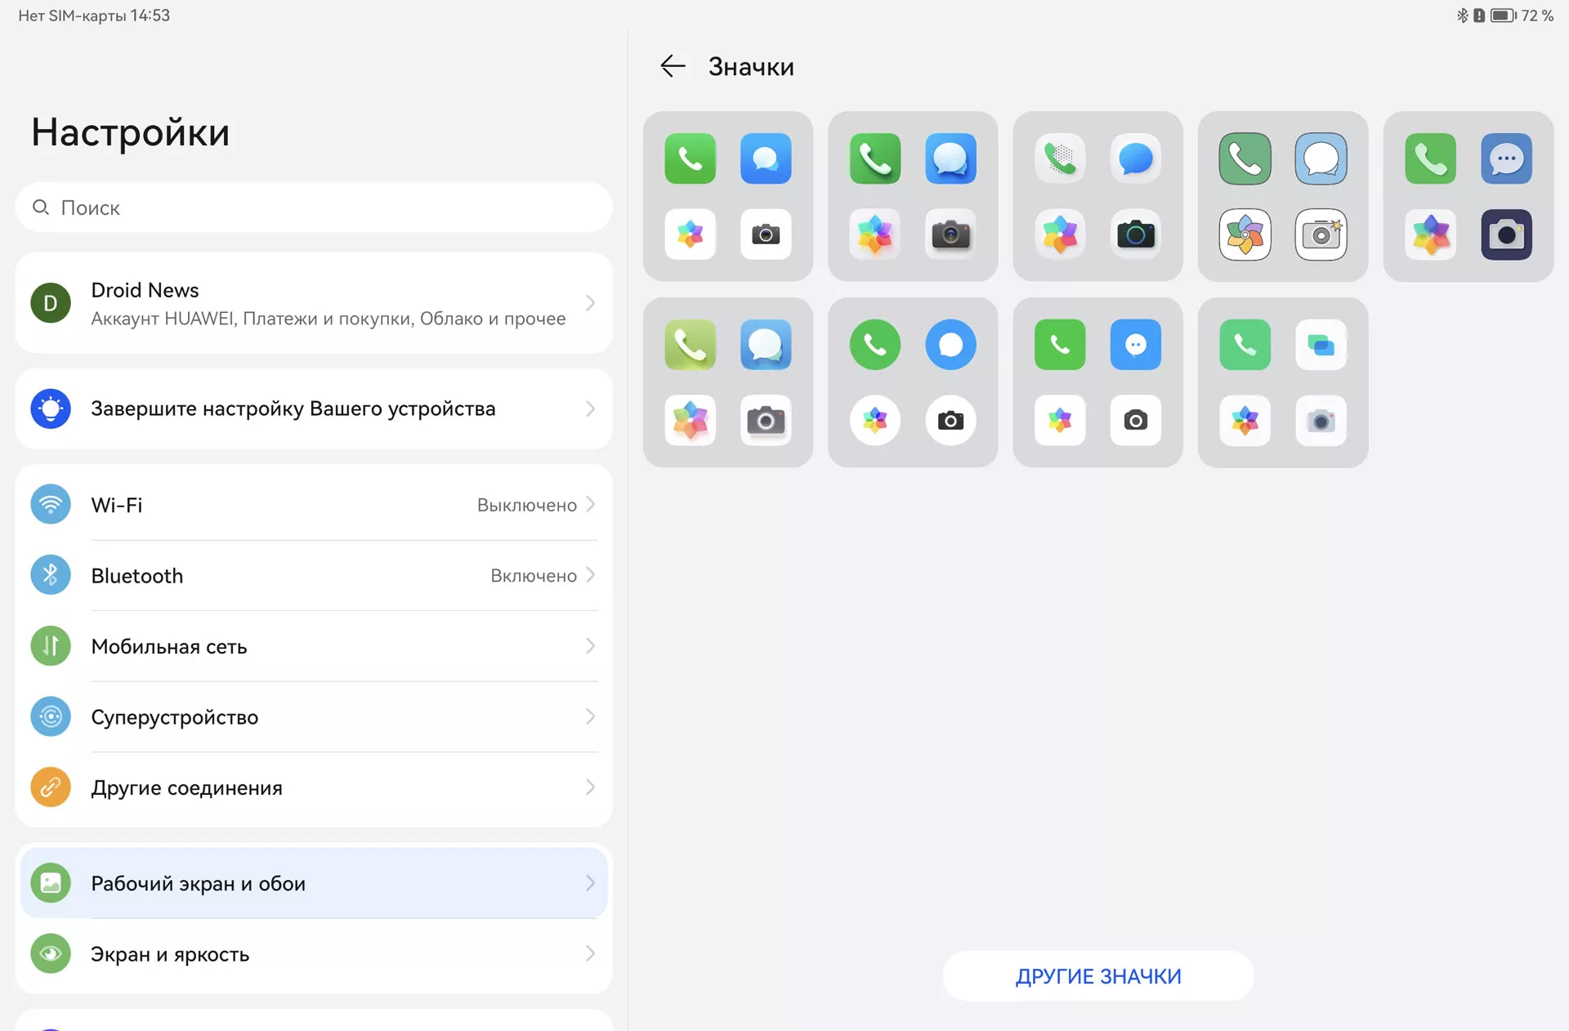1569x1031 pixels.
Task: Expand the Wi-Fi row chevron
Action: pyautogui.click(x=590, y=505)
